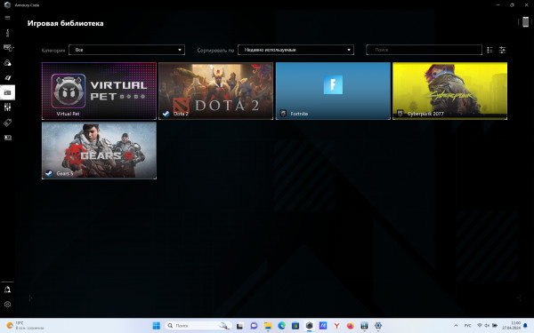Switch library to list view

pyautogui.click(x=489, y=50)
